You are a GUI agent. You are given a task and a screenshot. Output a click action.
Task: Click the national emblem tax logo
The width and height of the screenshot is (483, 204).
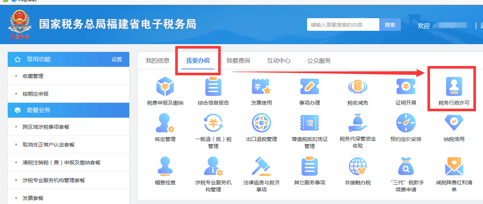[x=20, y=24]
